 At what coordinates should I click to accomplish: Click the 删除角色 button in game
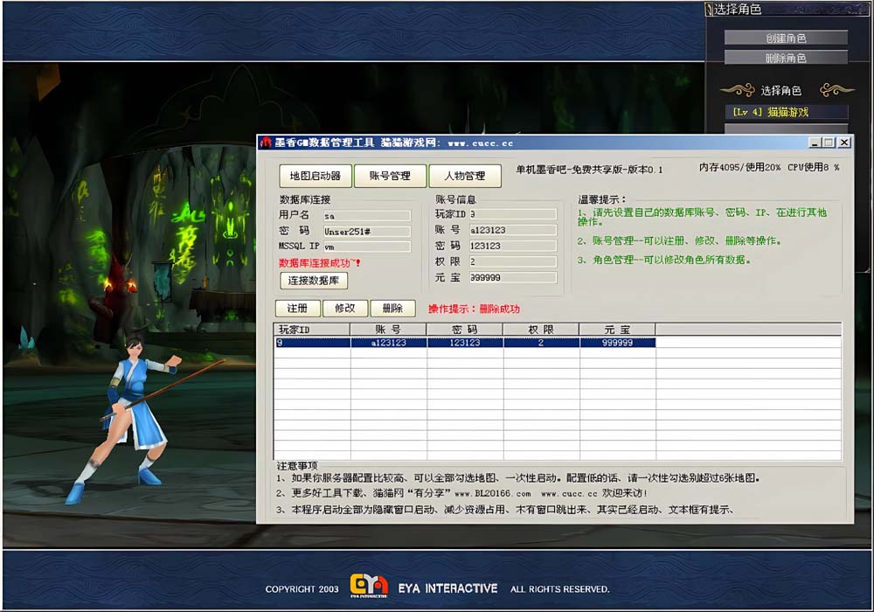[786, 58]
